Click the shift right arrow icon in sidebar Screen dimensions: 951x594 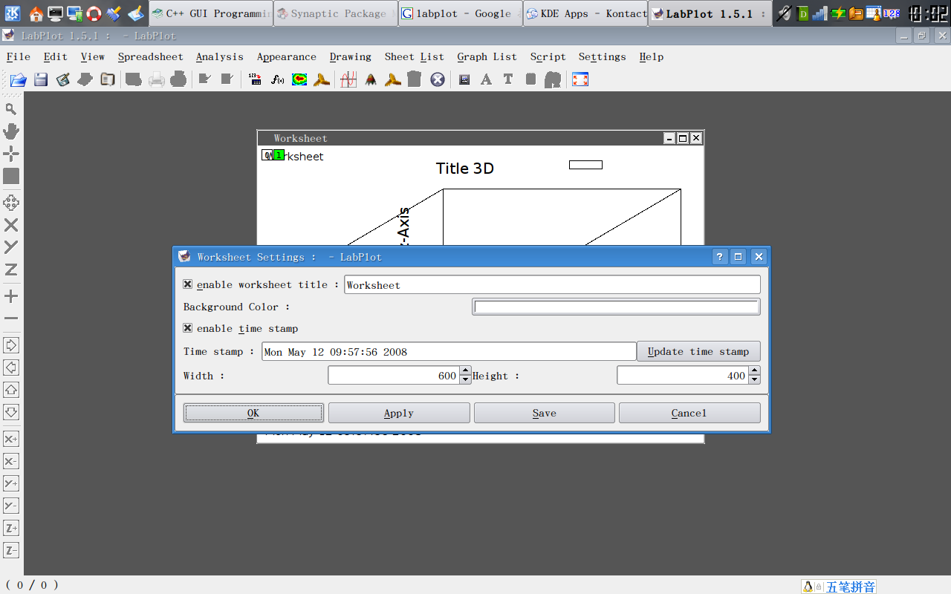point(11,345)
